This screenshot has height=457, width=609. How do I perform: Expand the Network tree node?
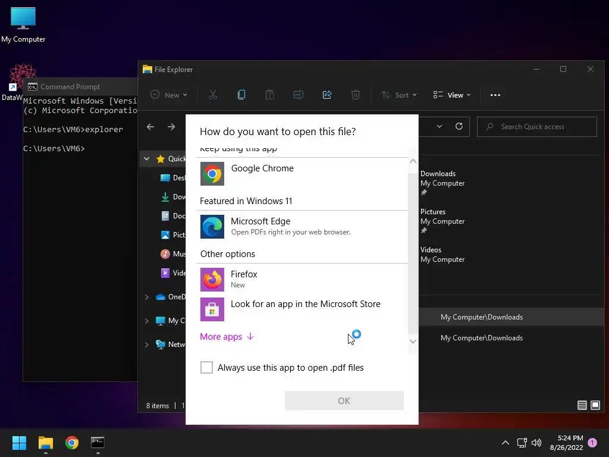point(147,345)
